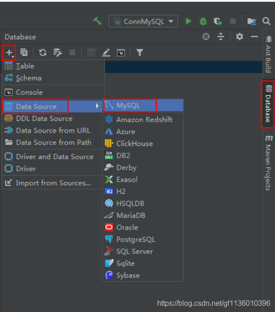Viewport: 275px width, 312px height.
Task: Click the Search Everywhere magnifier icon
Action: [x=266, y=21]
